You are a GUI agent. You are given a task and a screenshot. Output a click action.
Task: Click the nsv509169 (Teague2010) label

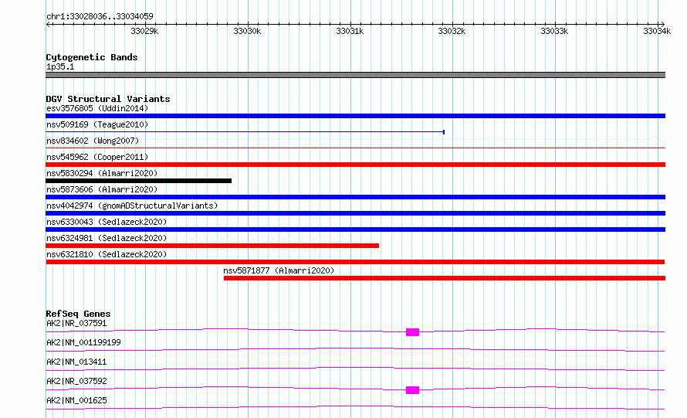pos(97,124)
